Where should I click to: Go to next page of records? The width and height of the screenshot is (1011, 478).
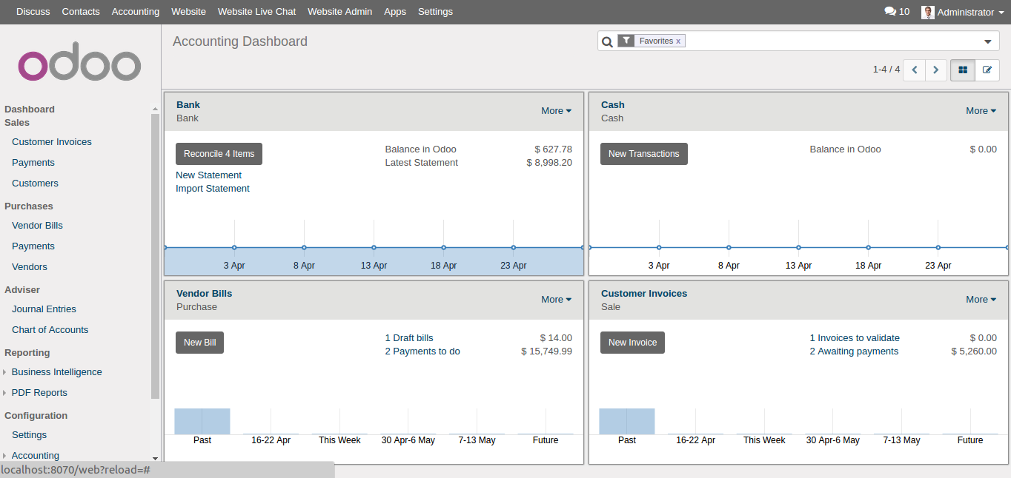coord(936,70)
